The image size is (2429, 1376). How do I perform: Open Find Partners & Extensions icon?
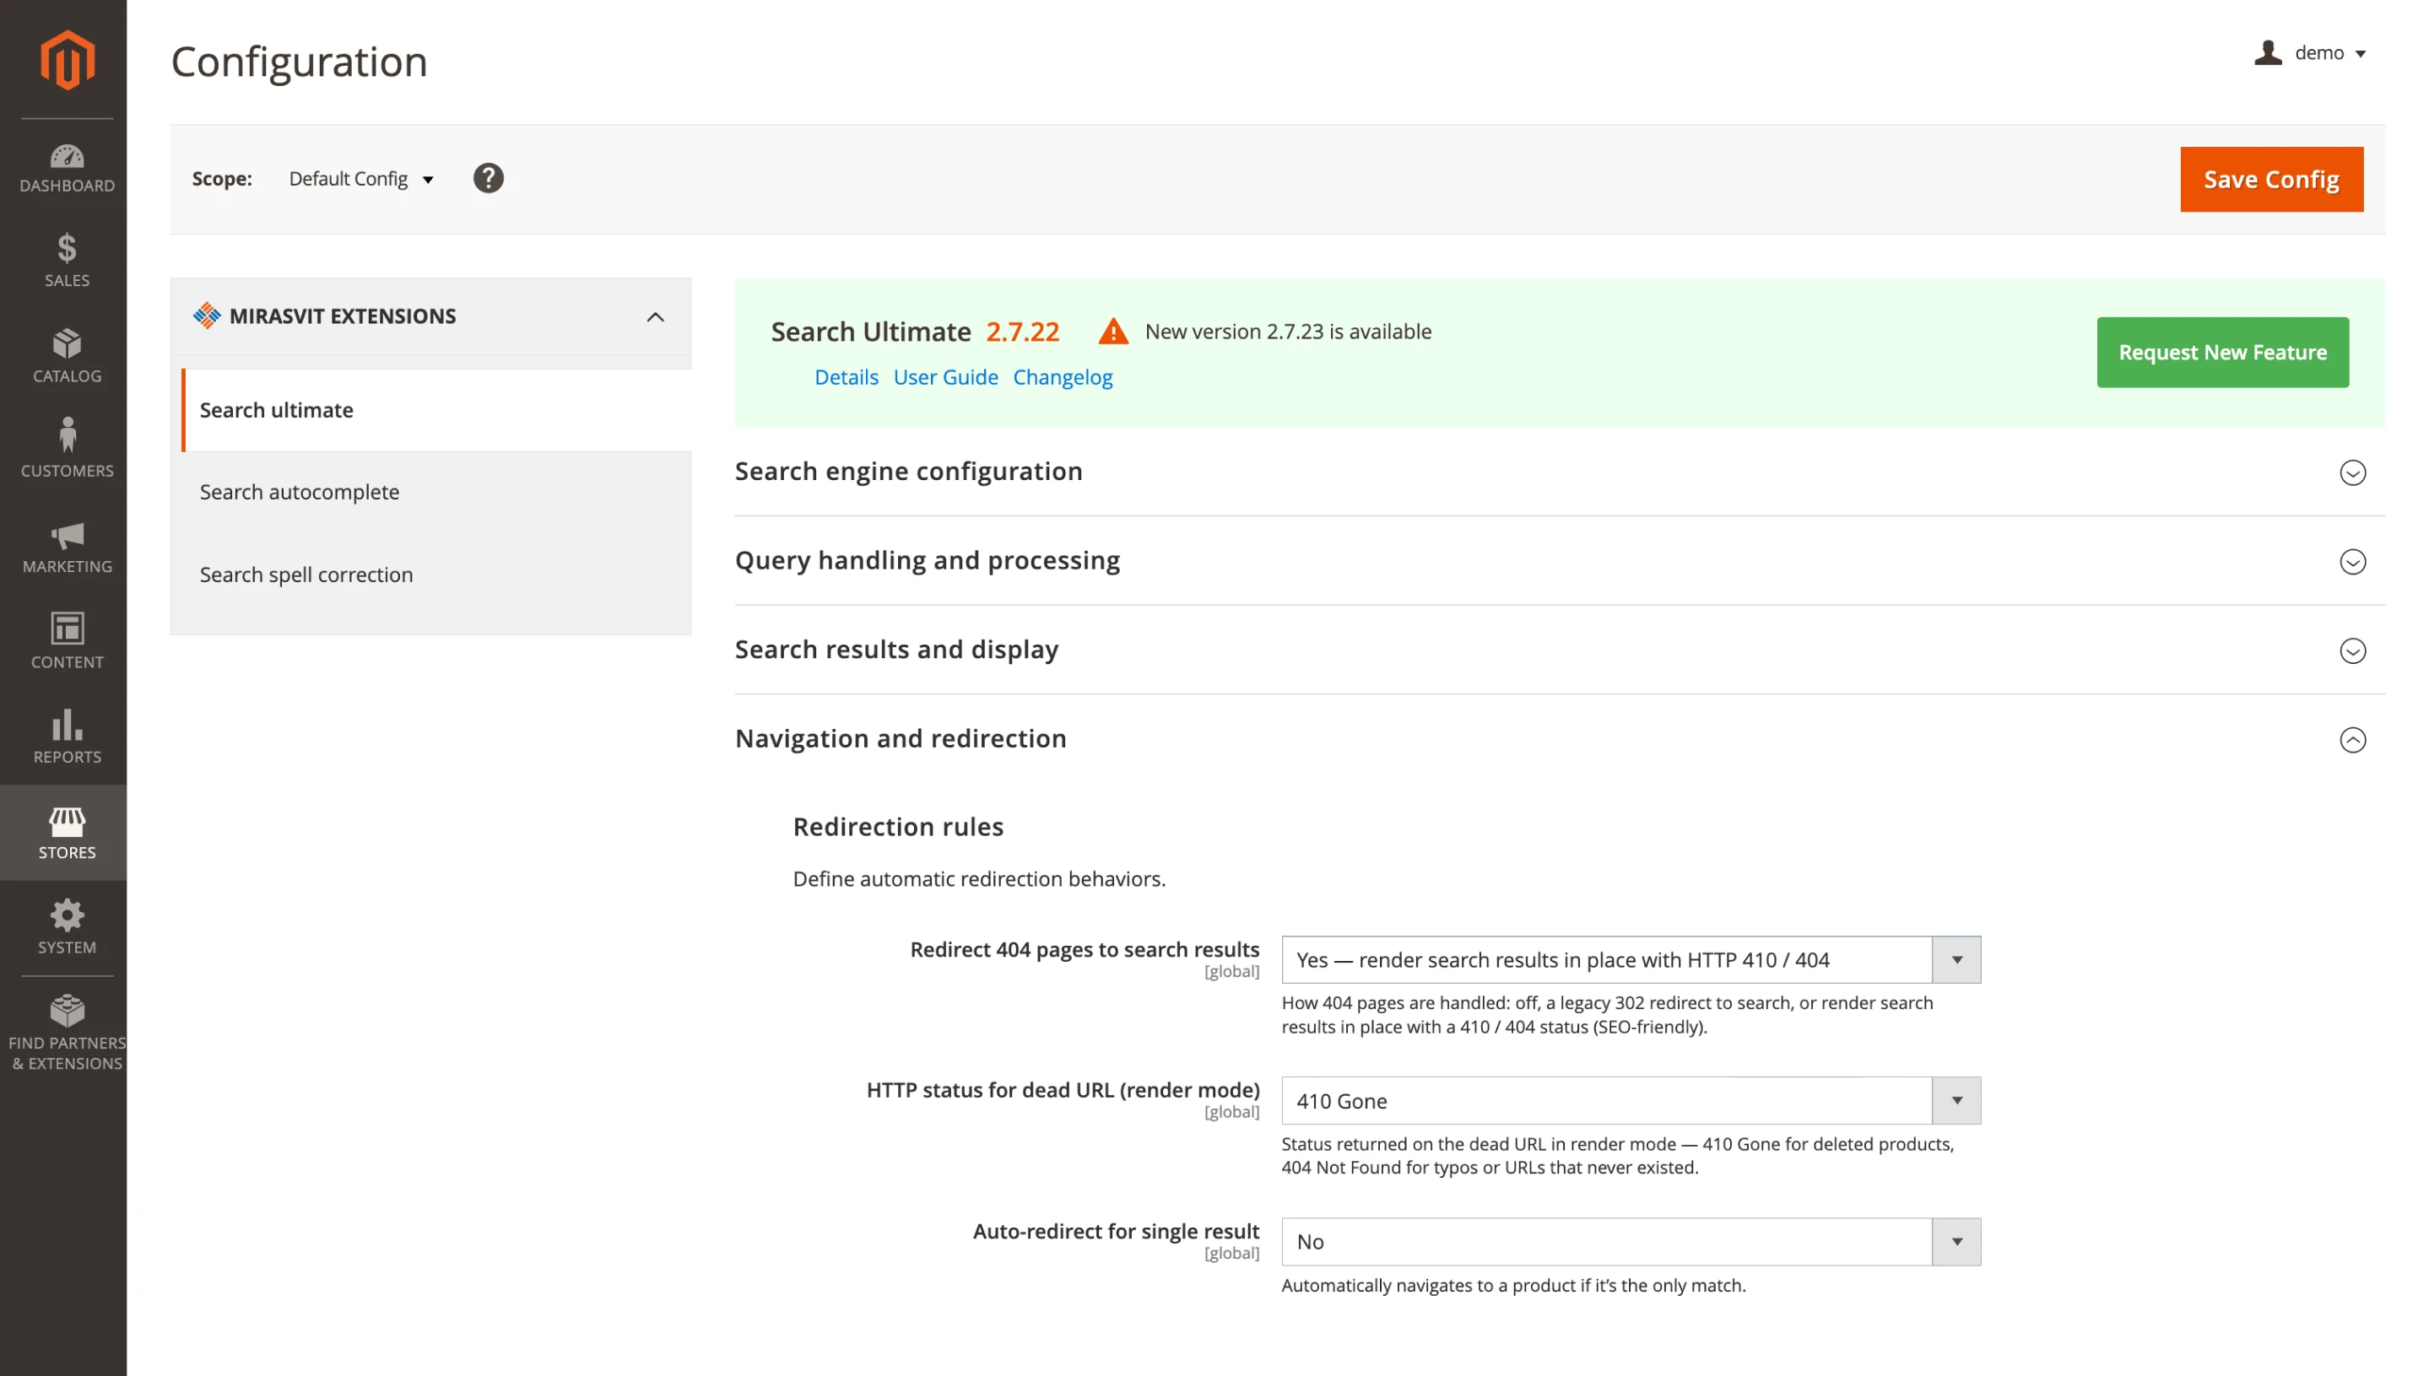(x=68, y=1012)
